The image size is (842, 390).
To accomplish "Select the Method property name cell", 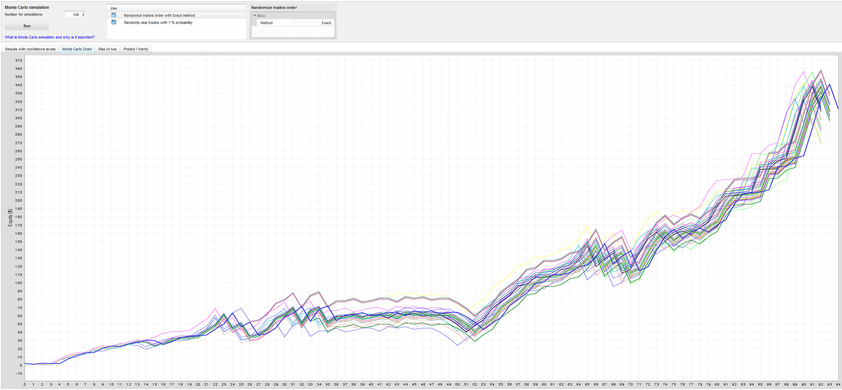I will 275,23.
